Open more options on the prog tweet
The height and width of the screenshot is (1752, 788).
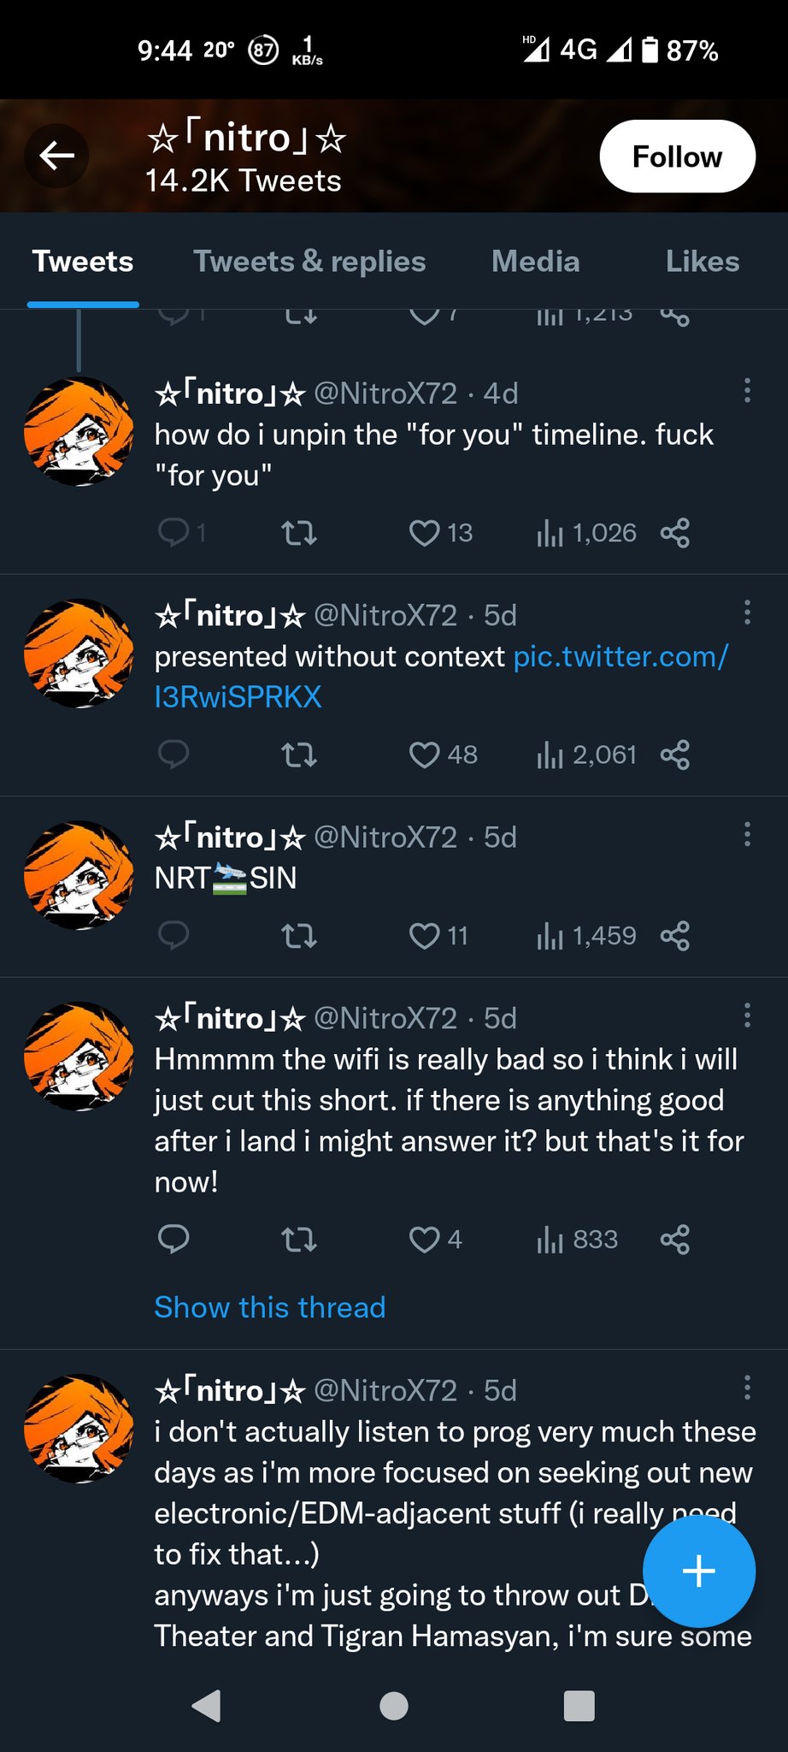(x=747, y=1388)
